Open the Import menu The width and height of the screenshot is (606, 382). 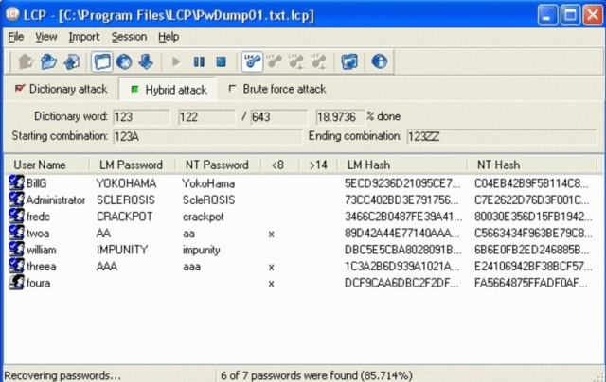(84, 37)
